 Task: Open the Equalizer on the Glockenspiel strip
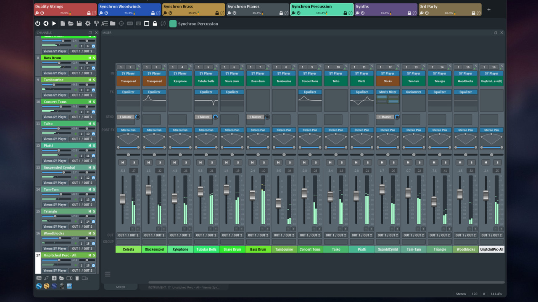(154, 92)
